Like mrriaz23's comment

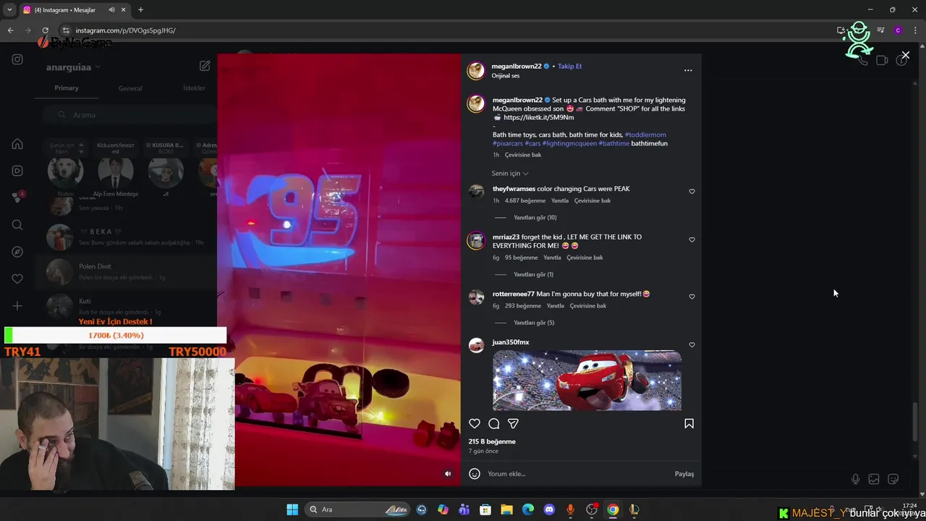[692, 240]
